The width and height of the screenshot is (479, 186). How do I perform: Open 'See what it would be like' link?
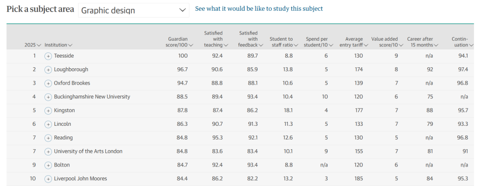tap(259, 8)
